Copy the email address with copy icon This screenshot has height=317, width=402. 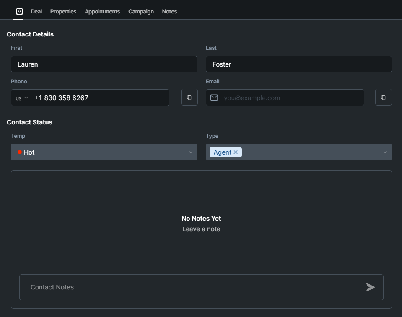pos(383,97)
